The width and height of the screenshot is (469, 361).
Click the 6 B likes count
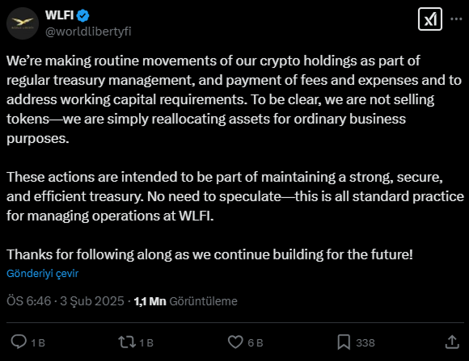[256, 342]
